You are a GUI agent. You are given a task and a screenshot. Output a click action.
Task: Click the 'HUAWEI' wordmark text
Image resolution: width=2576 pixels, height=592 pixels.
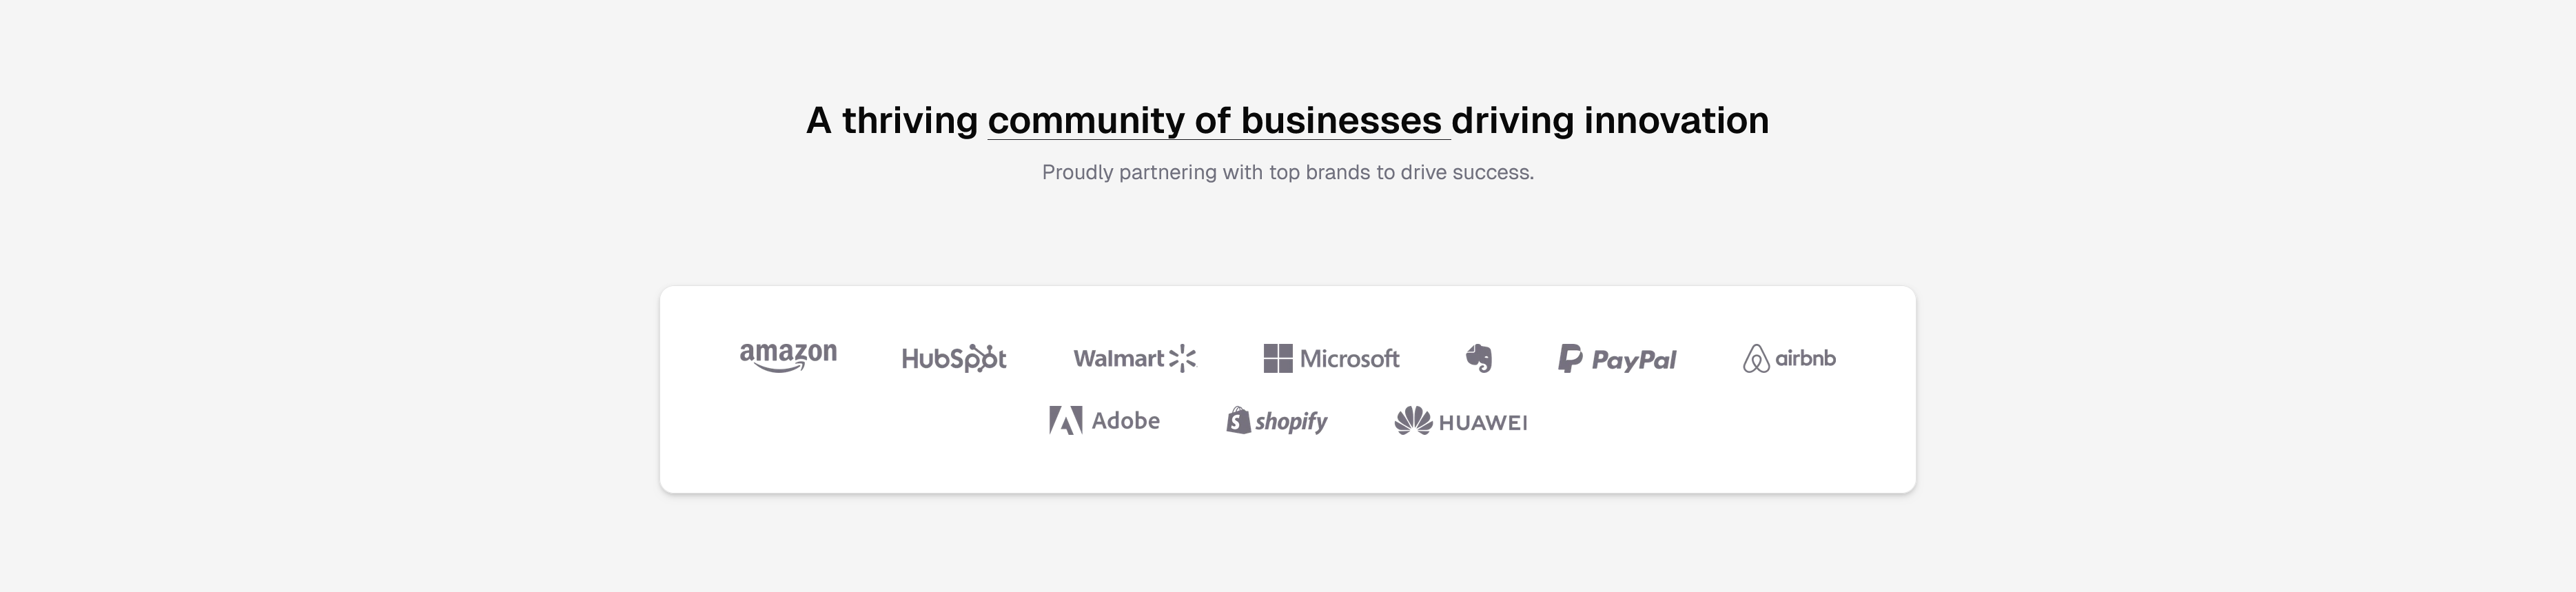pyautogui.click(x=1482, y=423)
